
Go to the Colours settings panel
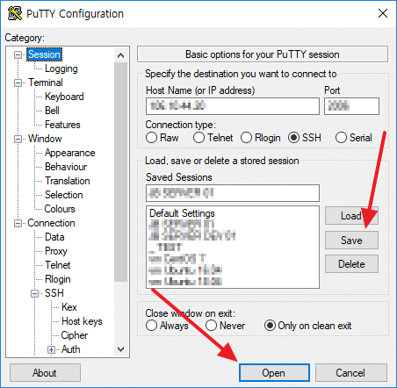60,209
